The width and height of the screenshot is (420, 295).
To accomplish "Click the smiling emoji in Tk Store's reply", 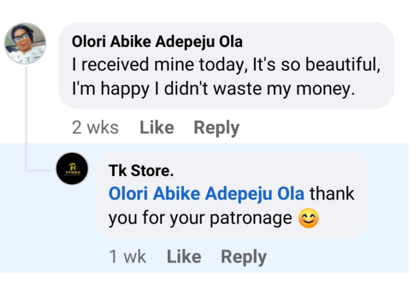I will [x=308, y=219].
